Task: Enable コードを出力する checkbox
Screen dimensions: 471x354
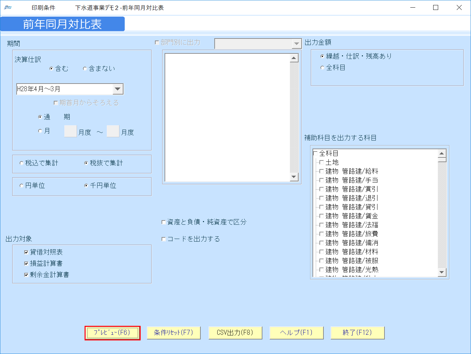Action: click(x=163, y=239)
